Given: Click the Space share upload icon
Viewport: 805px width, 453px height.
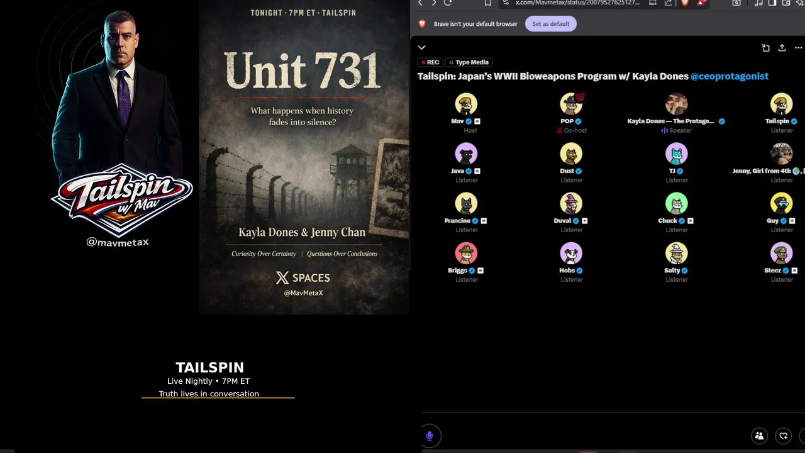Looking at the screenshot, I should pos(782,48).
